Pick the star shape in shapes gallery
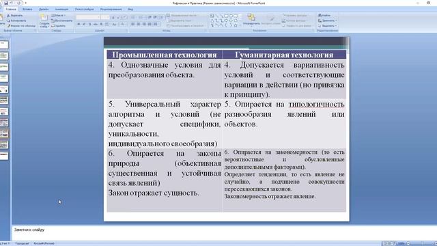This screenshot has width=437, height=246. [x=236, y=25]
